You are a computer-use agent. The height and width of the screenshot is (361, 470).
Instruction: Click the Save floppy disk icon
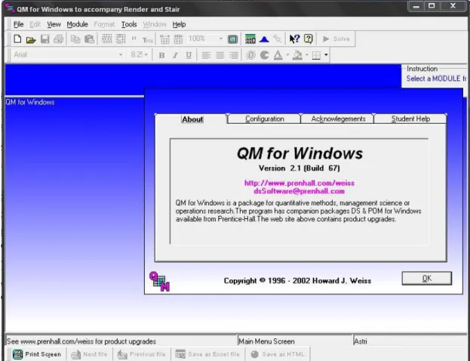45,39
